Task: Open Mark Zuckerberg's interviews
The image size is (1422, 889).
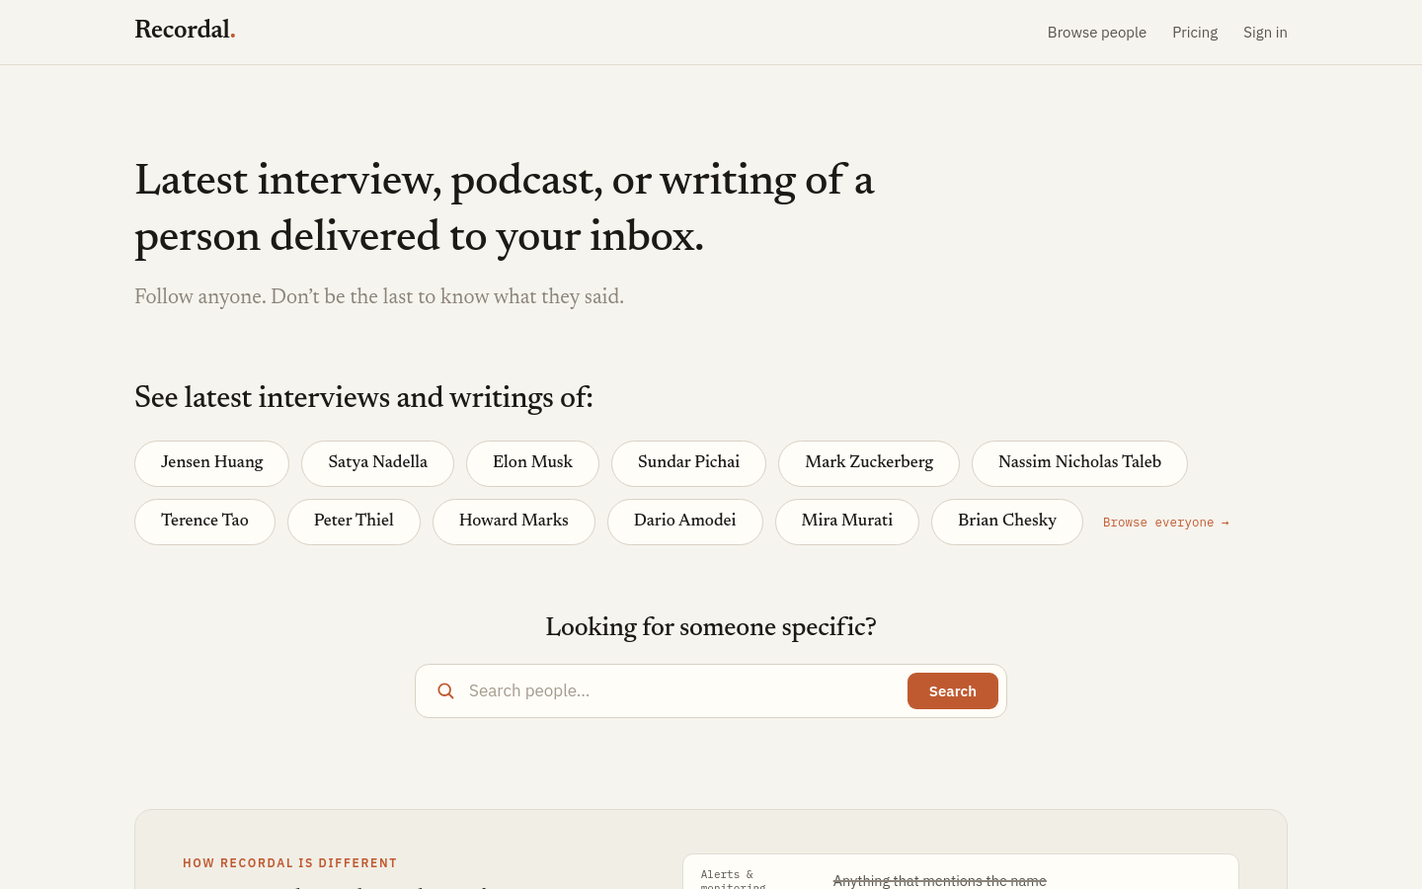Action: (869, 463)
